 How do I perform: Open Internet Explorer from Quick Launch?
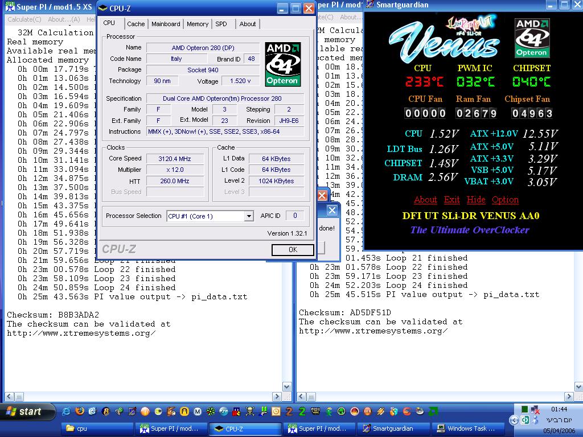(x=66, y=411)
